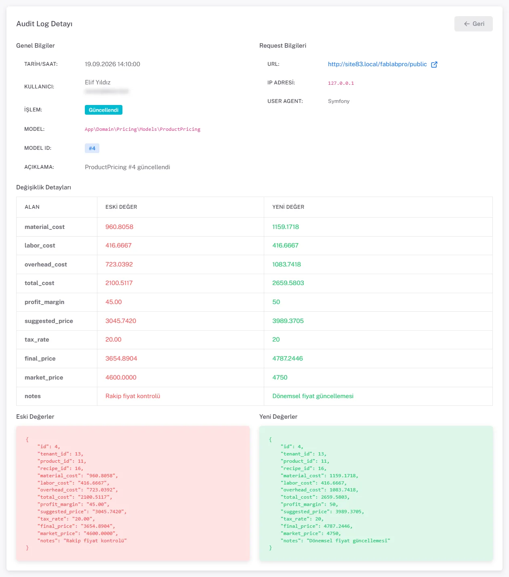The image size is (509, 577).
Task: Click the material_cost field name
Action: point(44,227)
